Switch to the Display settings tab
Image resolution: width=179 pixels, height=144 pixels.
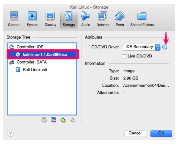50,19
